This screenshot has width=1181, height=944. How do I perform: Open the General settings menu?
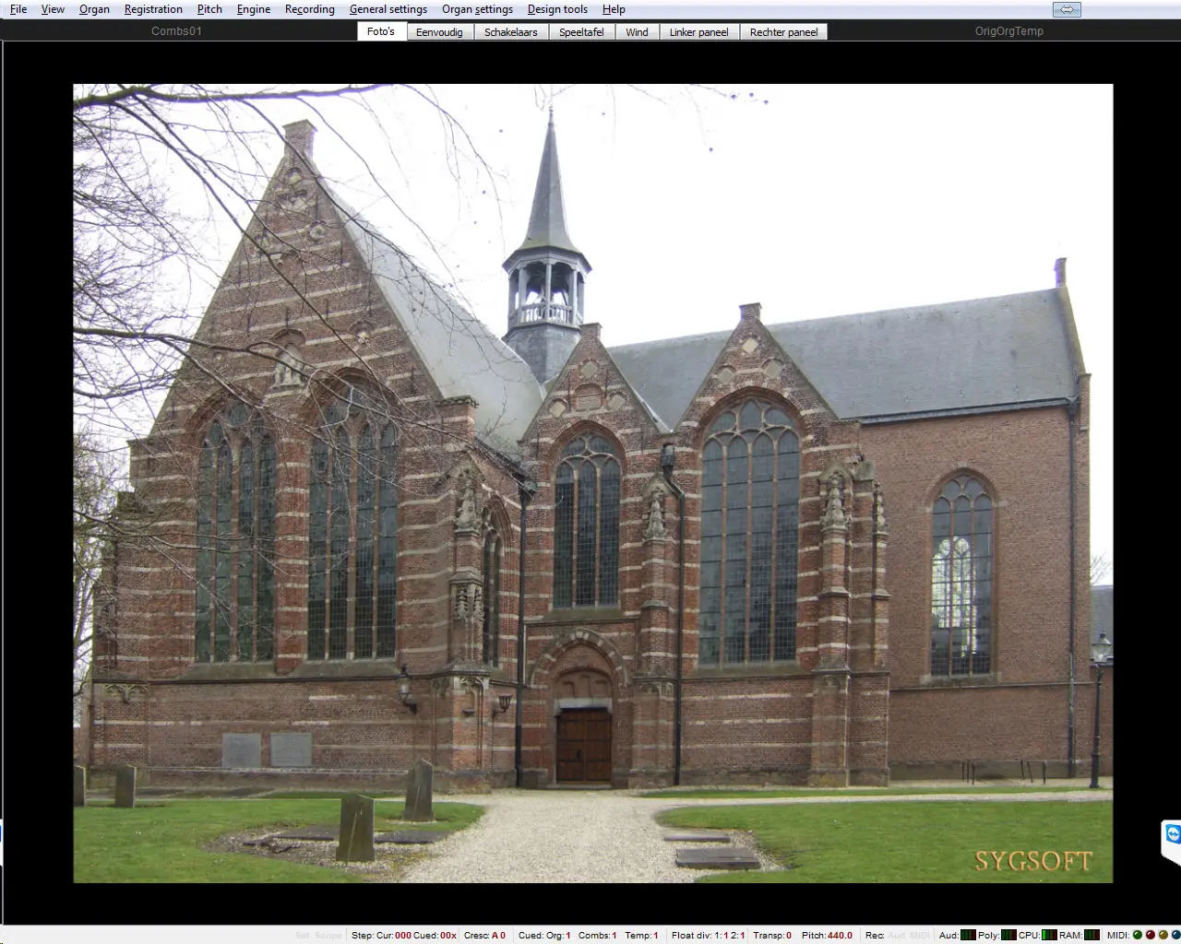[388, 9]
